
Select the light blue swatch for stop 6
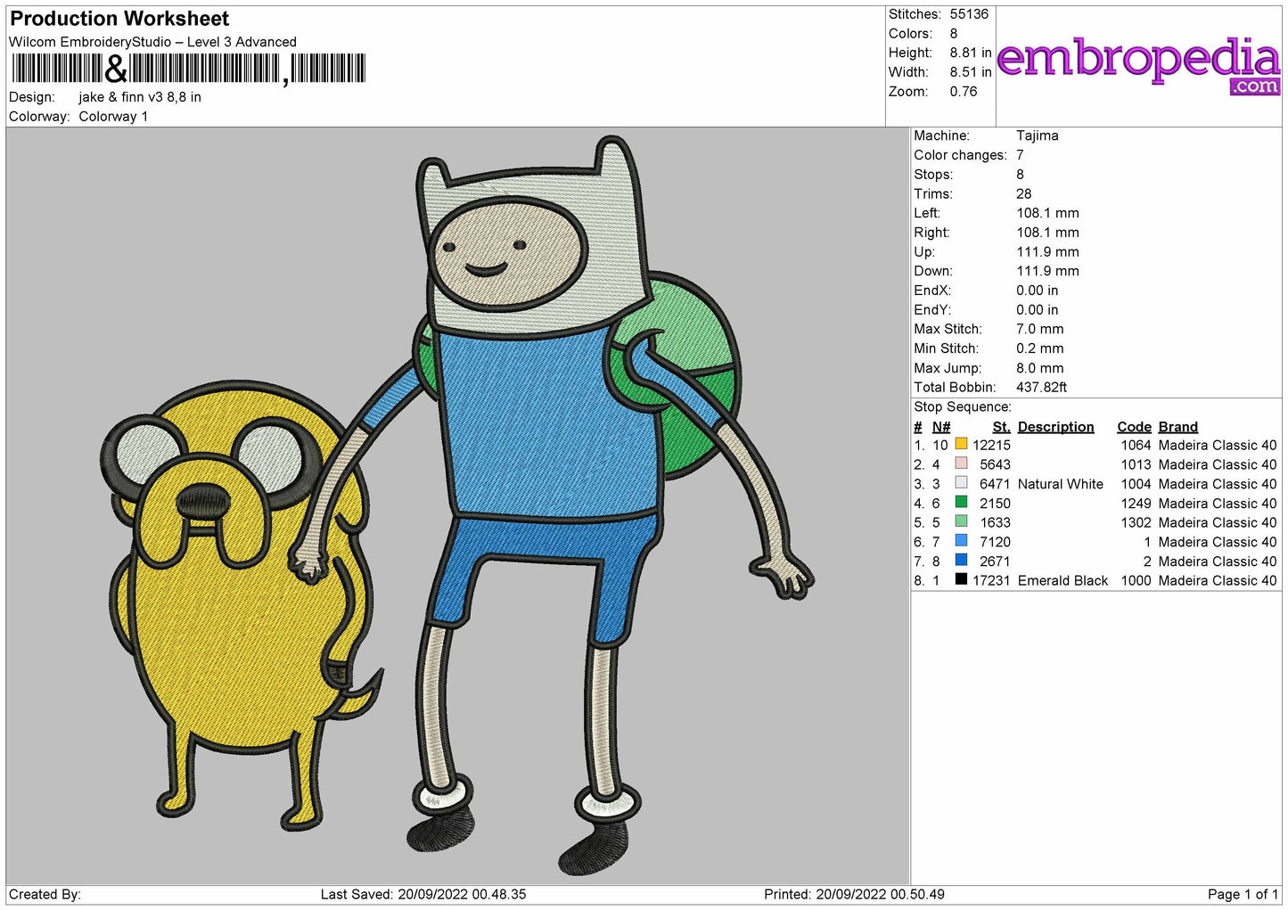[x=961, y=541]
